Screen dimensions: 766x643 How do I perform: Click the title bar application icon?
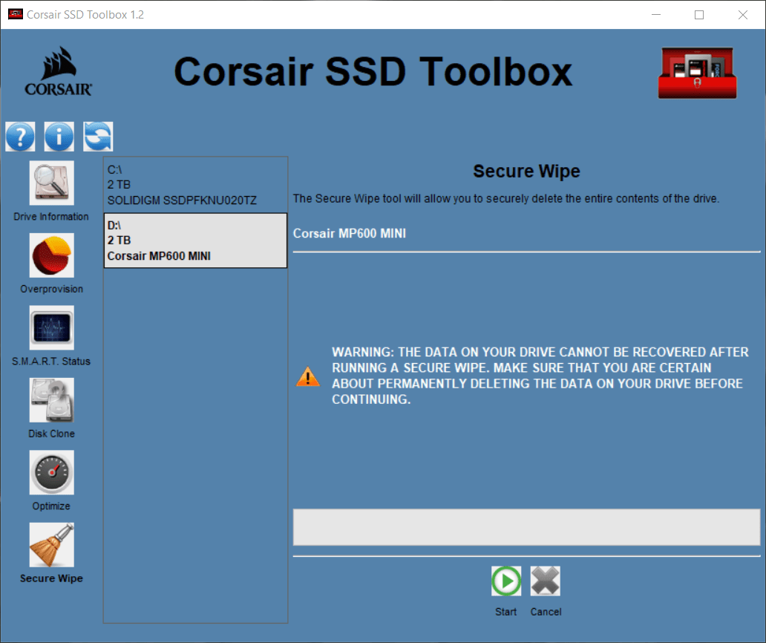pos(15,15)
